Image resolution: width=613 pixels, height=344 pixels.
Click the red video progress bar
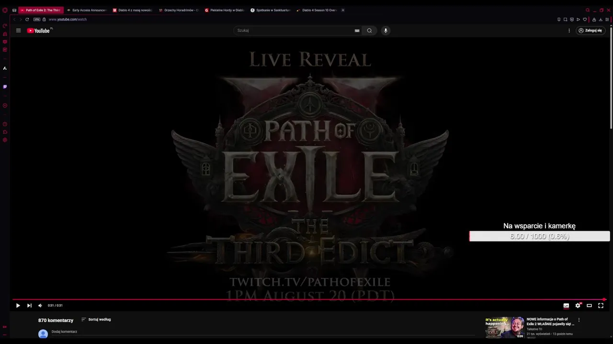click(309, 300)
